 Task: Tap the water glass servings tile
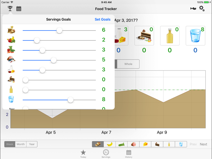(x=195, y=36)
